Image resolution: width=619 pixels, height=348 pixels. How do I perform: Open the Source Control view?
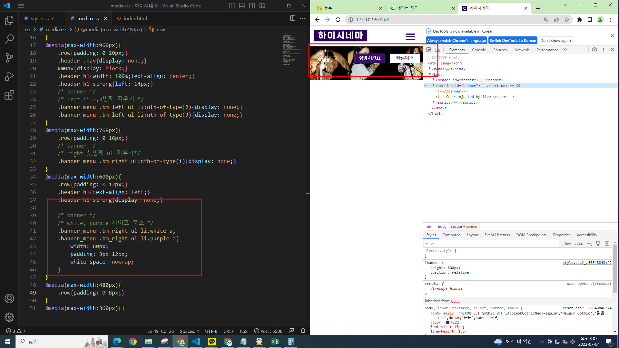[9, 58]
